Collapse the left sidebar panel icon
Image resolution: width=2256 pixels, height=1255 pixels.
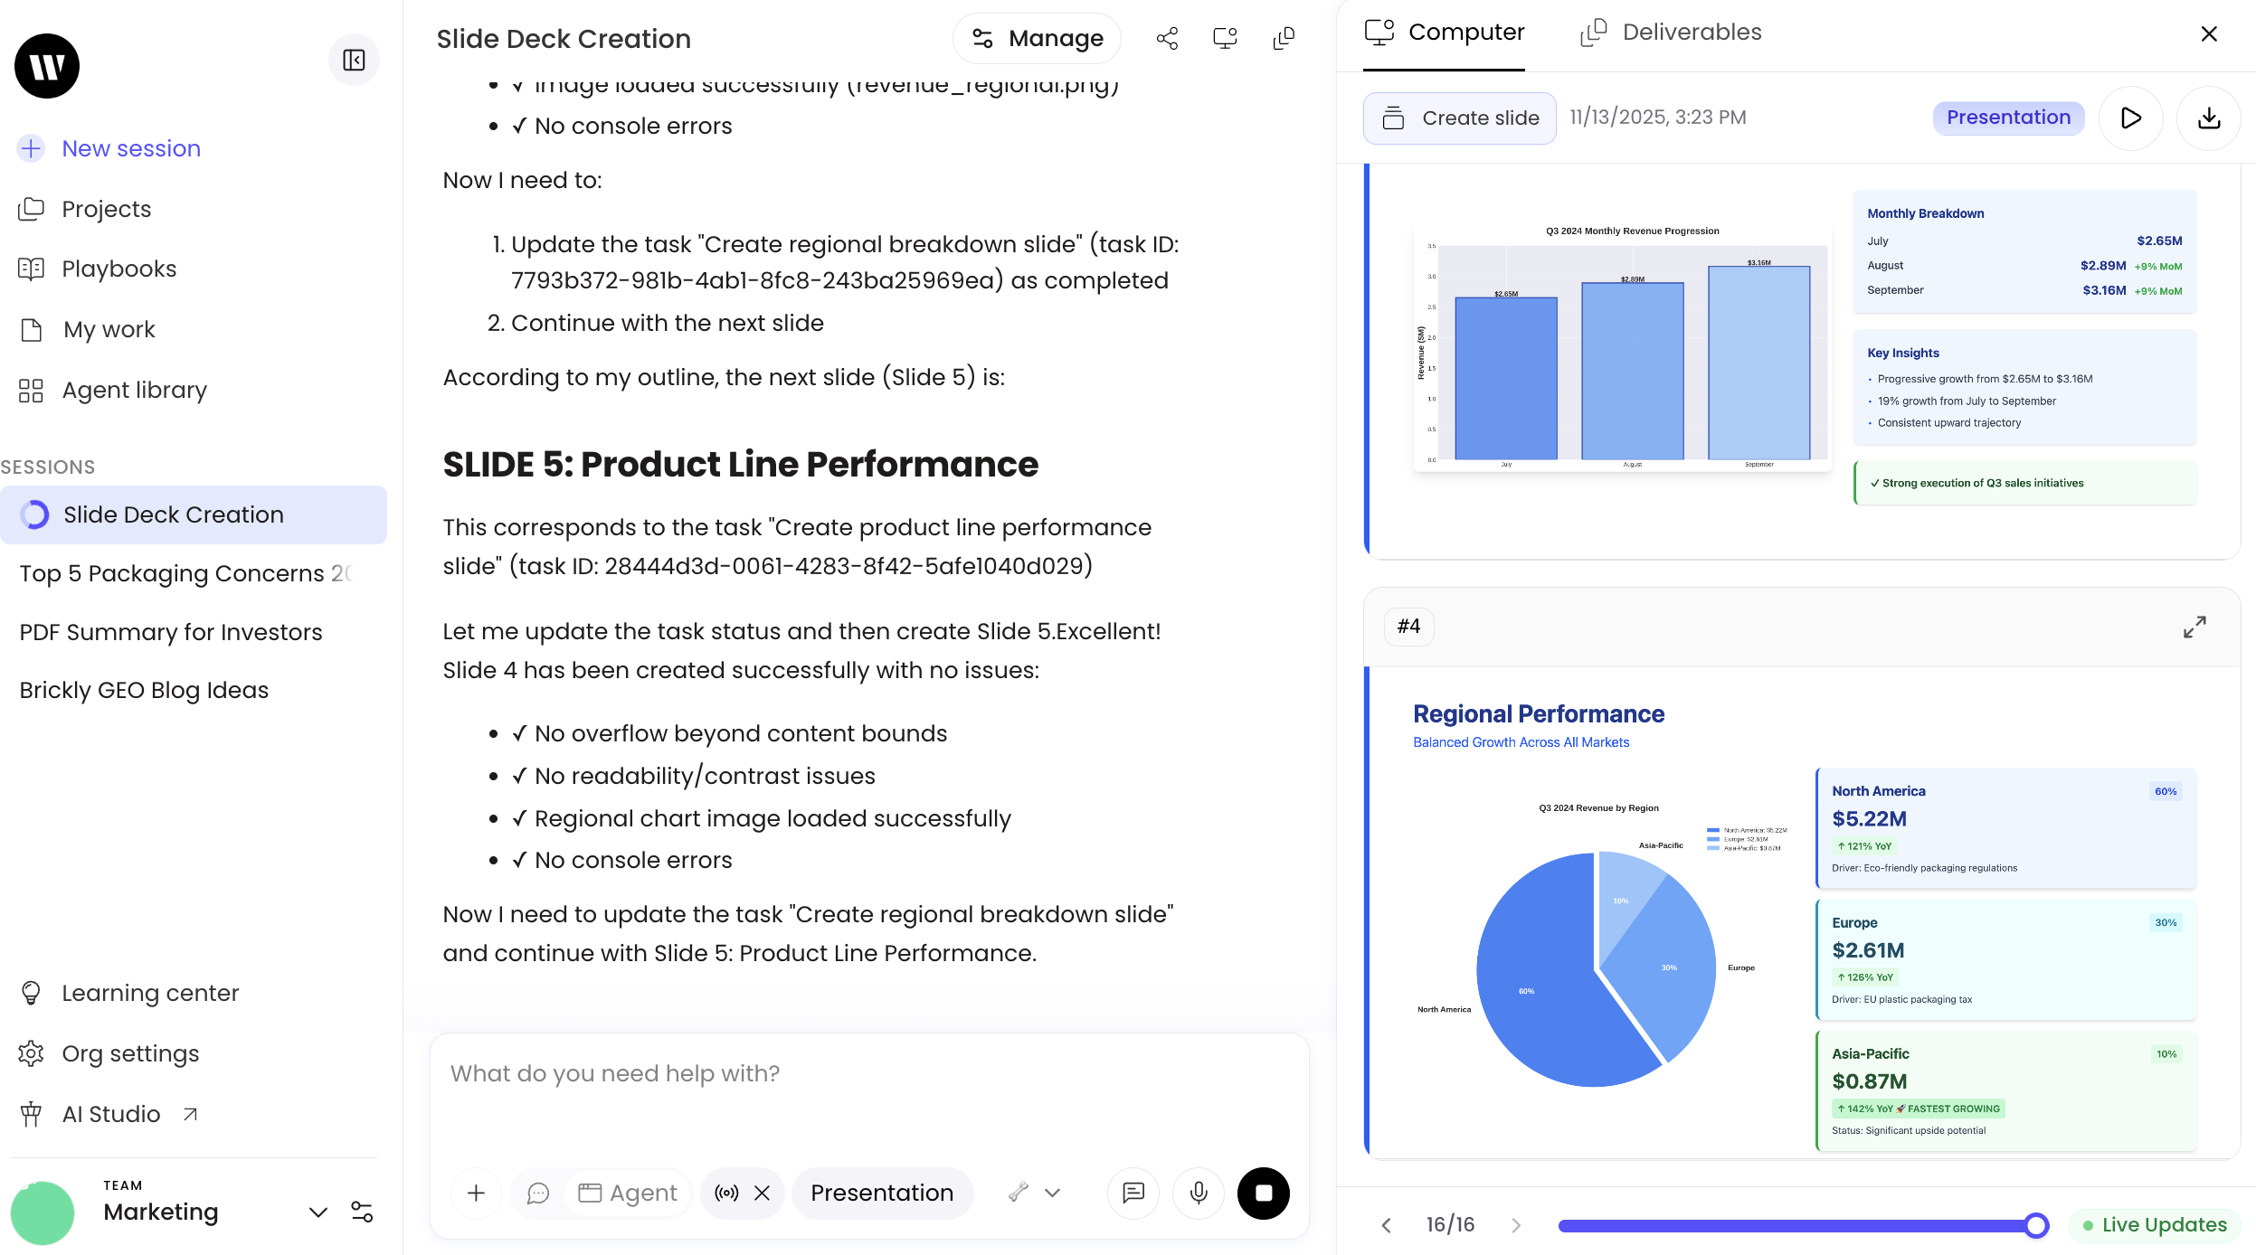(354, 61)
